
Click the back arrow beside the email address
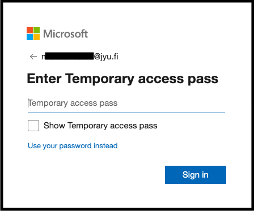tap(33, 57)
